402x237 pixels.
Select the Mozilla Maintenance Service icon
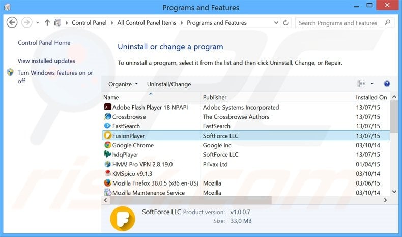point(108,192)
